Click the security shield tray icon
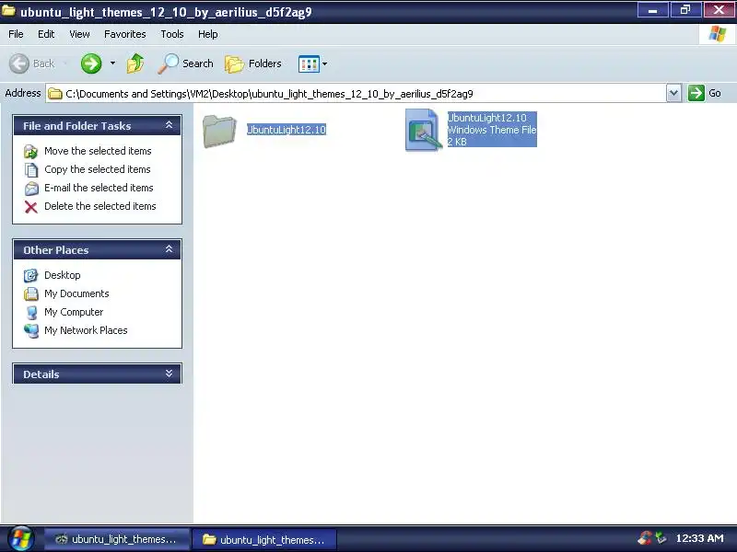Screen dimensions: 737x552 (x=645, y=538)
